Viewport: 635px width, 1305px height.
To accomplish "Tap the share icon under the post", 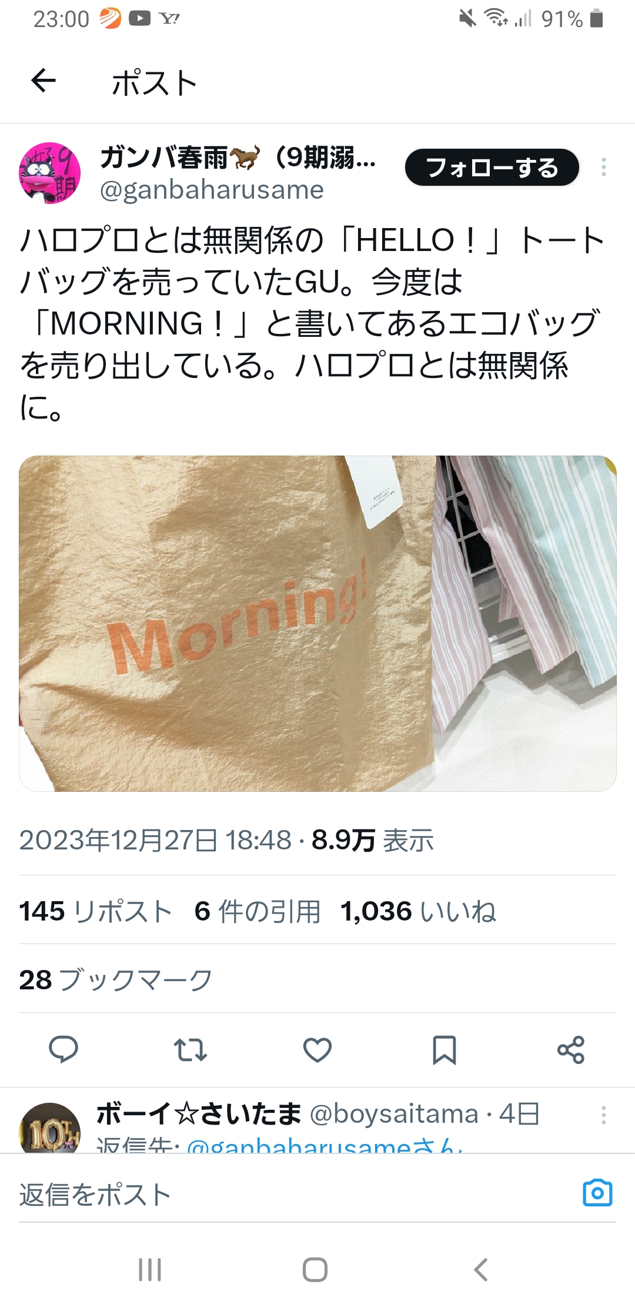I will coord(571,1049).
